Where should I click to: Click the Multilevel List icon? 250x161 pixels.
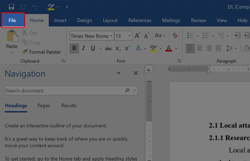click(221, 35)
